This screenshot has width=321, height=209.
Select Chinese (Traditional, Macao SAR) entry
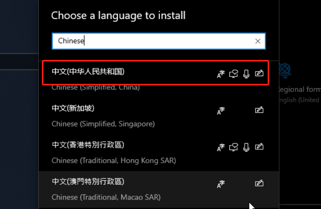coord(159,189)
